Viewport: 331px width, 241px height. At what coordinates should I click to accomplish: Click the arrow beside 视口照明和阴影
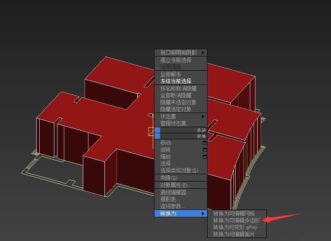point(203,53)
